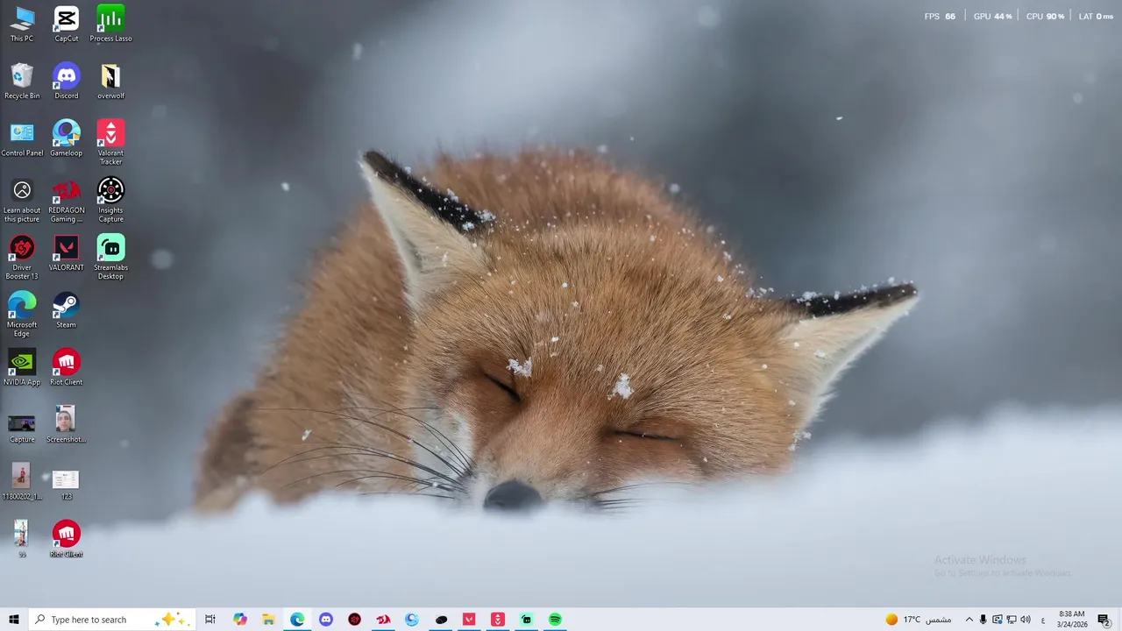Switch to Microsoft Edge in the taskbar
The height and width of the screenshot is (631, 1122).
[x=297, y=620]
